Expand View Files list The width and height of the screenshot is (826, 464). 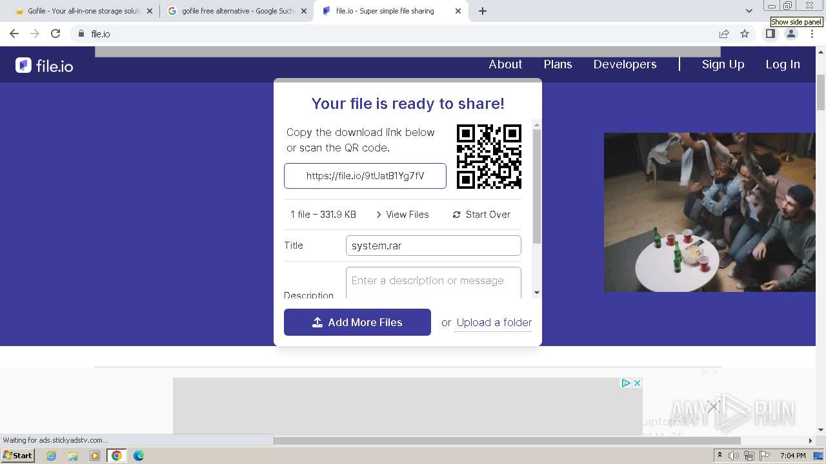point(402,215)
